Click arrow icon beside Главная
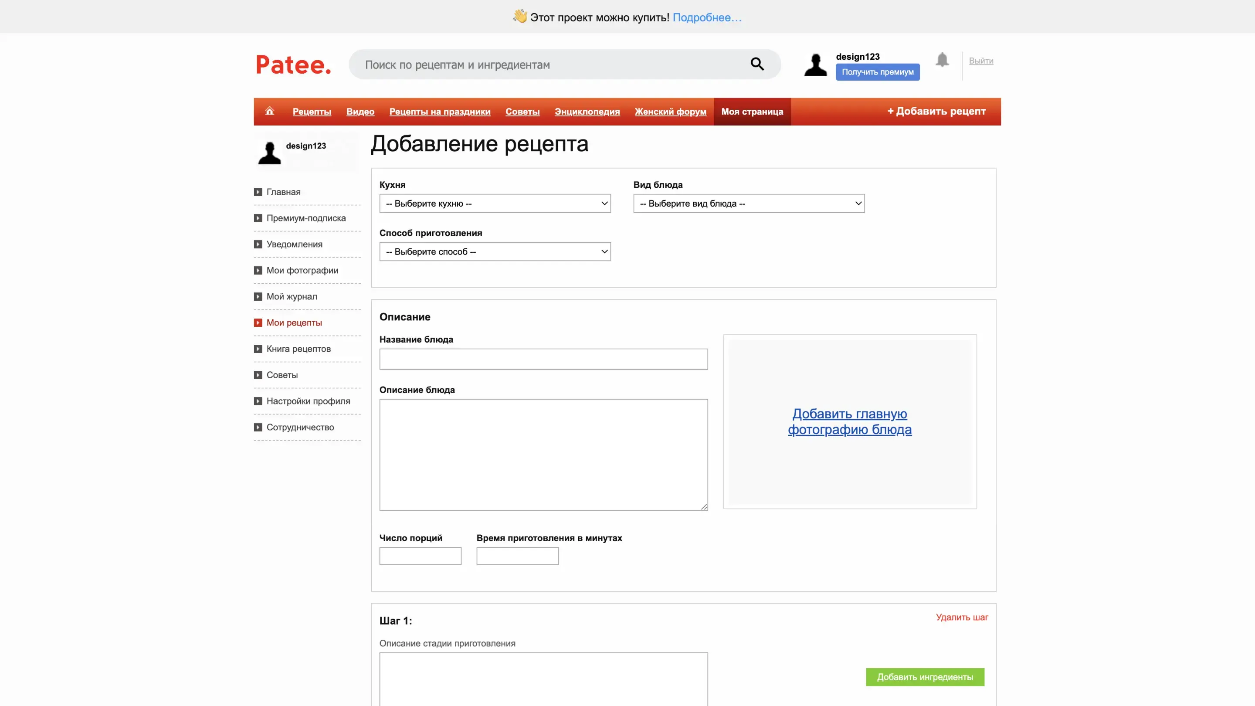 [x=258, y=192]
